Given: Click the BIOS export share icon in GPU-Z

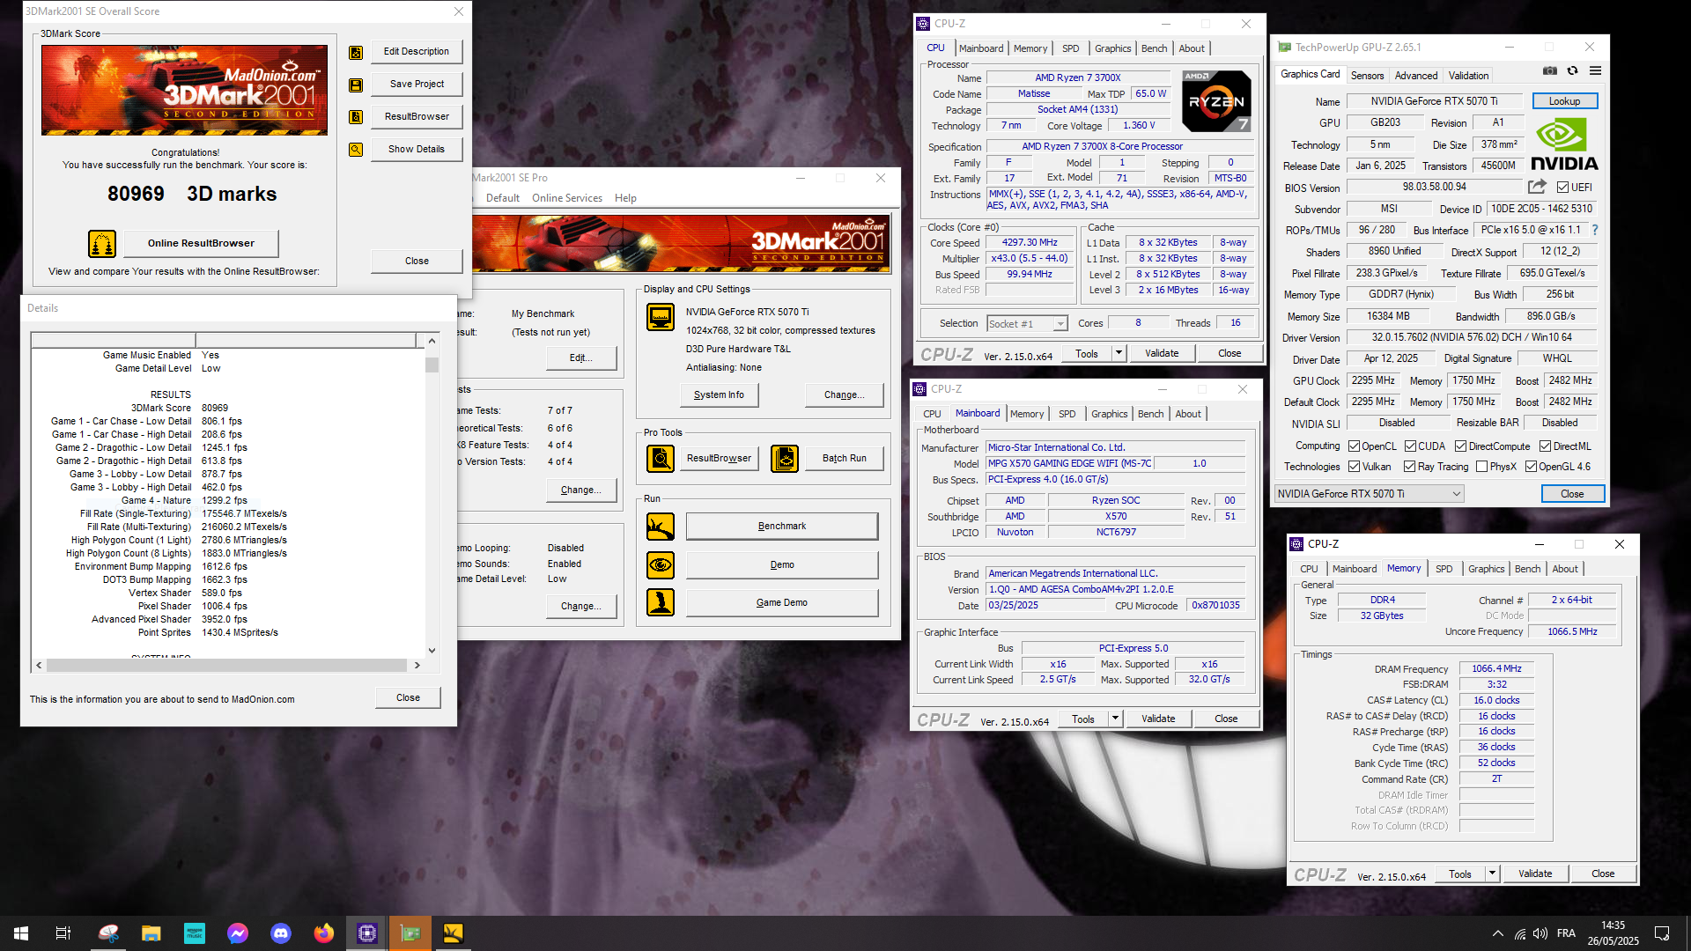Looking at the screenshot, I should [x=1537, y=187].
